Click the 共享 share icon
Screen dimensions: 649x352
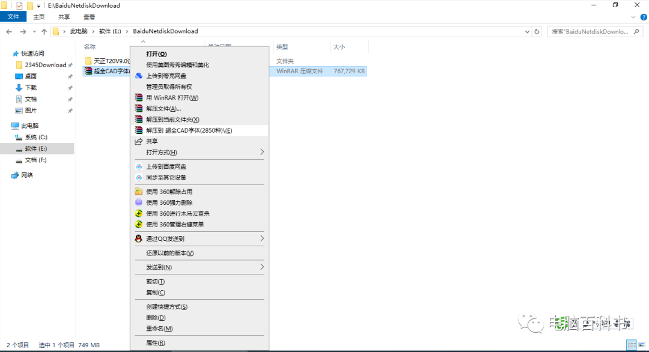[139, 142]
